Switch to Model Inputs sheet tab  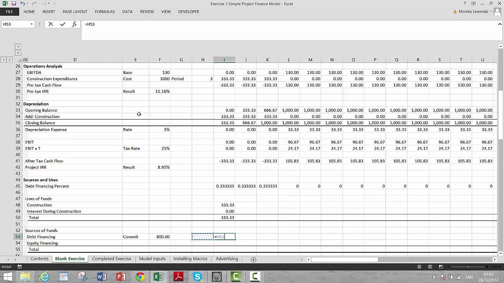tap(152, 259)
